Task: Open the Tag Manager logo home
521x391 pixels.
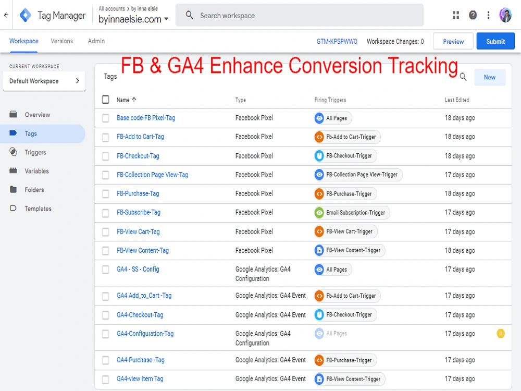Action: click(25, 15)
